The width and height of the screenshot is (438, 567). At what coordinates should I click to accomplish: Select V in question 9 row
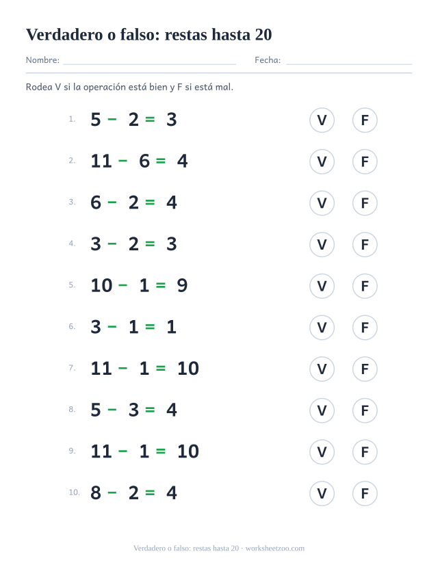click(x=322, y=452)
